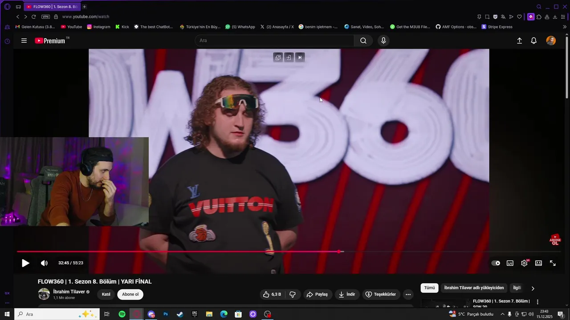Click the ABONE OL watermark in video corner

coord(555,240)
